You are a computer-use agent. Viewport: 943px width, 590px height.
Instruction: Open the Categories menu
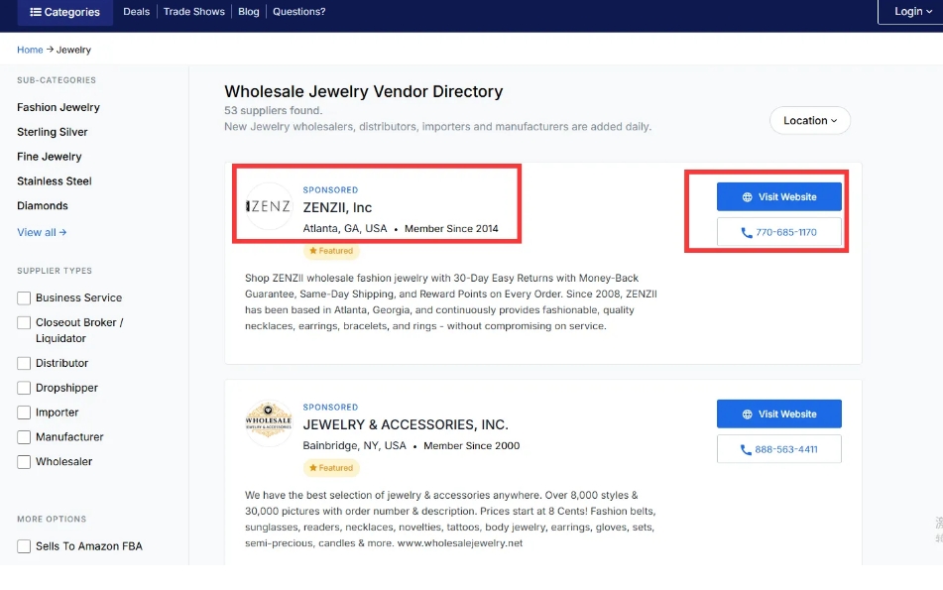coord(65,12)
